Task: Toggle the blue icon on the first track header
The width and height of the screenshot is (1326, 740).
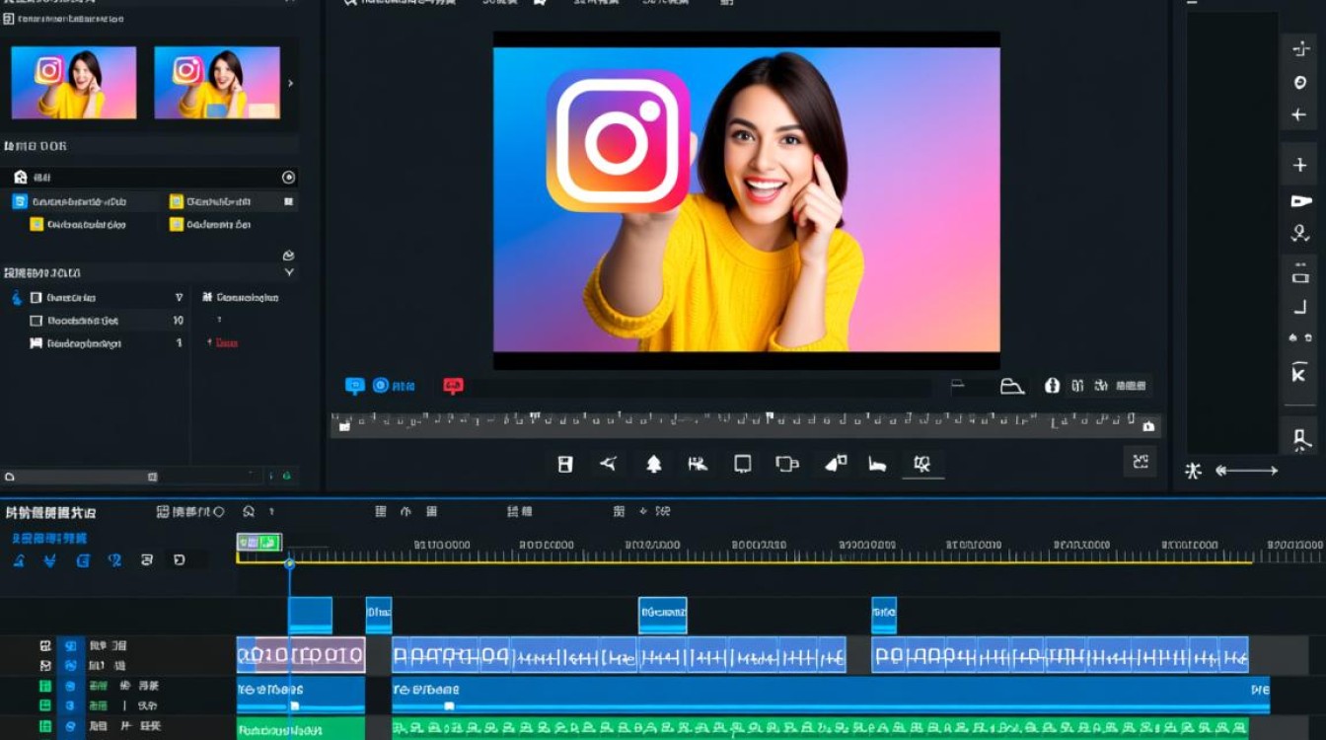Action: [70, 646]
